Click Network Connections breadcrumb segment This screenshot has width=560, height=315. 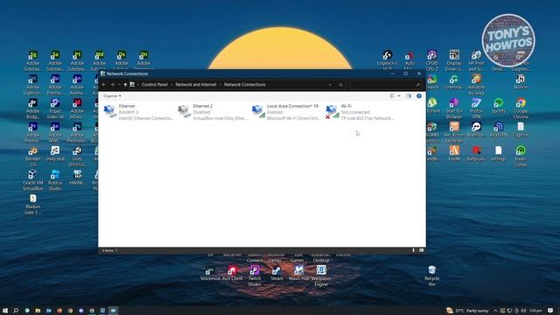point(245,85)
